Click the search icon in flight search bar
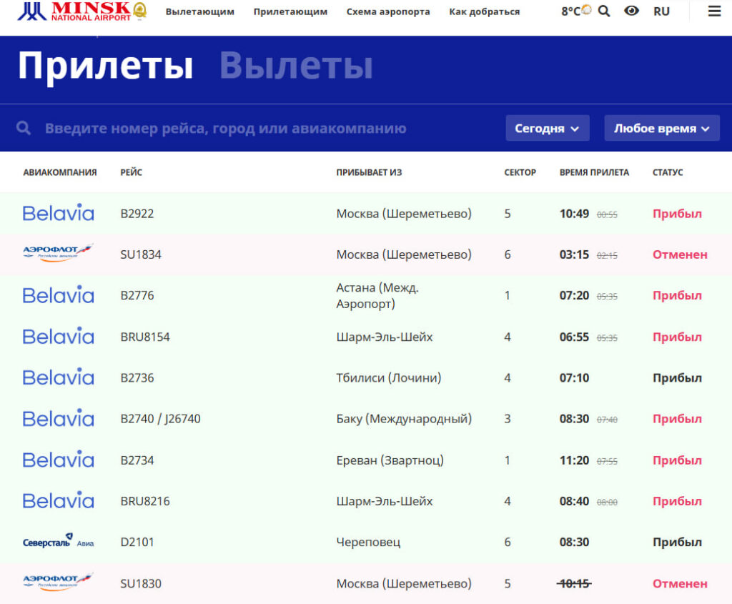732x604 pixels. point(24,128)
